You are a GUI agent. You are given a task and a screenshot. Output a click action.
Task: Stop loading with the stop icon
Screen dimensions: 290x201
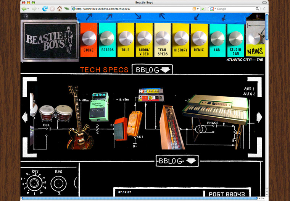point(52,9)
